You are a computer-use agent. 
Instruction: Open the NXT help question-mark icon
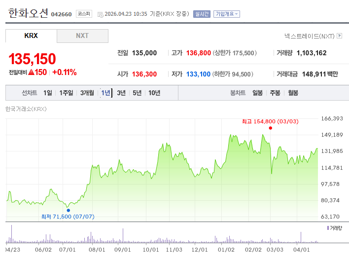[x=339, y=36]
